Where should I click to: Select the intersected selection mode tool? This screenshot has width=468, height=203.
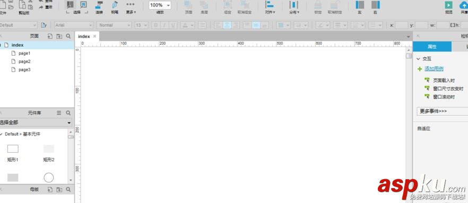pos(70,5)
